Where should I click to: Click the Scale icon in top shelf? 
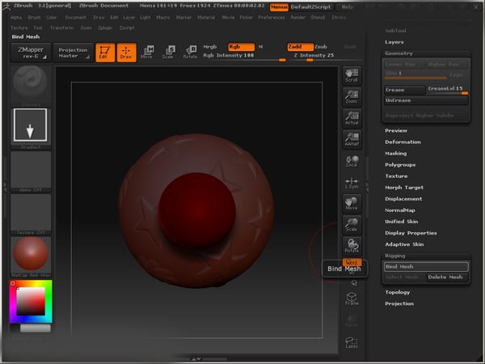pyautogui.click(x=168, y=53)
